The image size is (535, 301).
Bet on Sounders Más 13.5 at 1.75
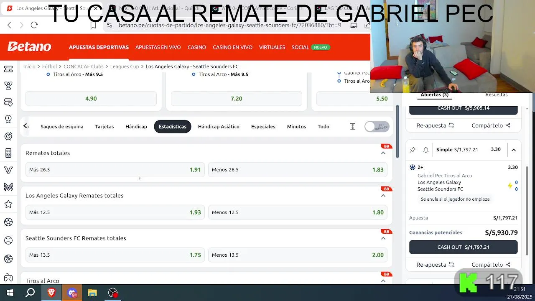(115, 255)
